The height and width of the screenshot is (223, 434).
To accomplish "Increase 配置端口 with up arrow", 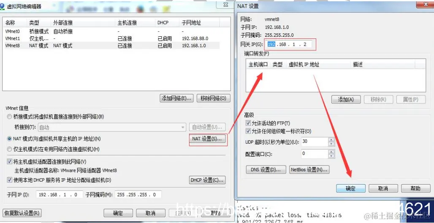I will point(331,152).
